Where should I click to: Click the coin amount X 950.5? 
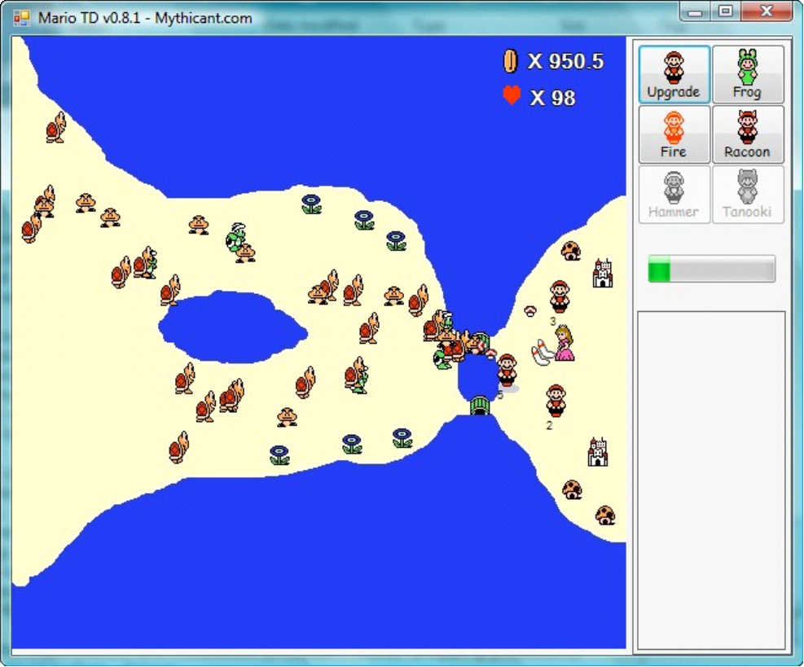(x=566, y=62)
